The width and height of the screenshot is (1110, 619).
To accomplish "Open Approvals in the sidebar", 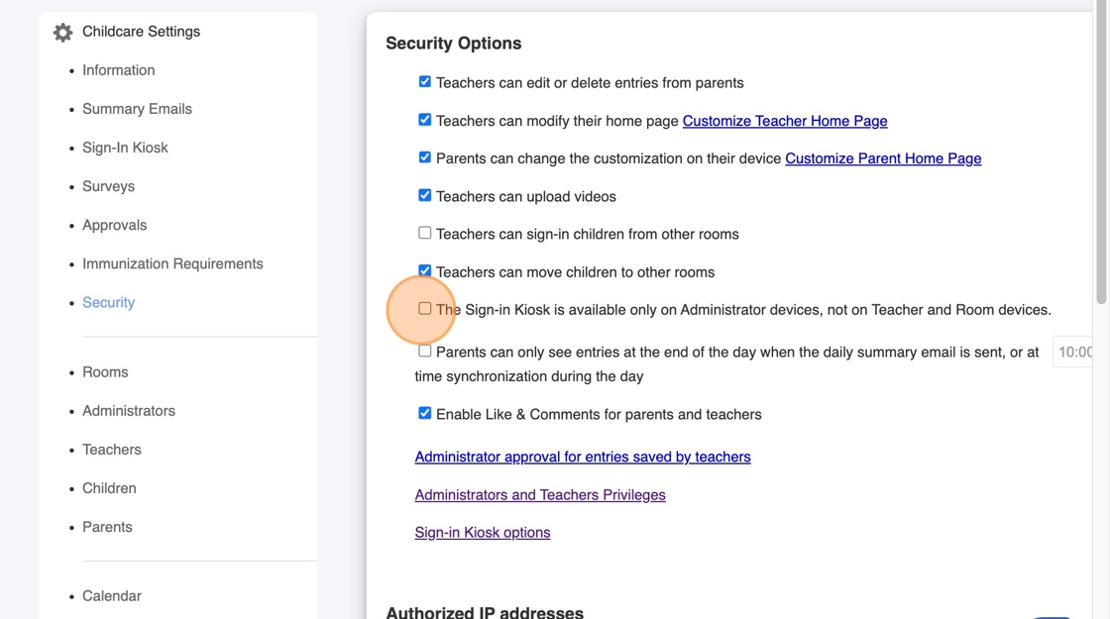I will [x=114, y=225].
